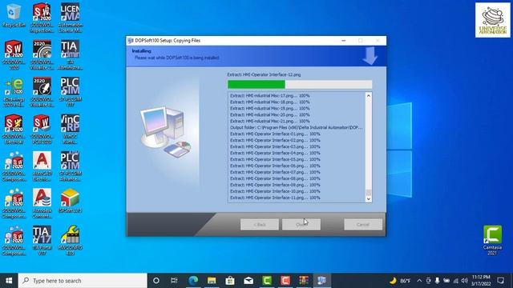Image resolution: width=513 pixels, height=288 pixels.
Task: Open green Camtasia icon in taskbar
Action: tap(267, 281)
